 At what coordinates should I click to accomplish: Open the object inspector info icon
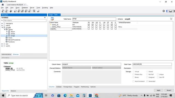coord(11,11)
